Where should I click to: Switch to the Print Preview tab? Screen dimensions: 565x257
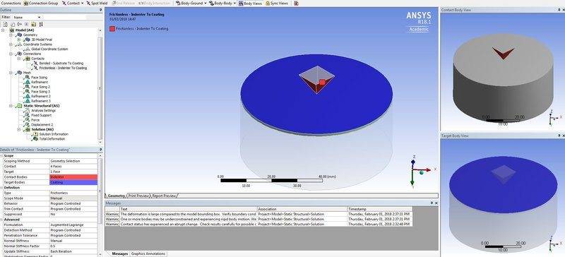(x=138, y=196)
